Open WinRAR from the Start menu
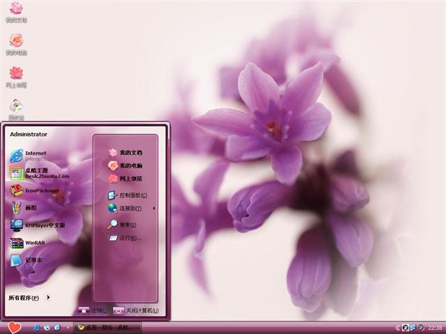Screen dimensions: 446x334 pyautogui.click(x=28, y=243)
